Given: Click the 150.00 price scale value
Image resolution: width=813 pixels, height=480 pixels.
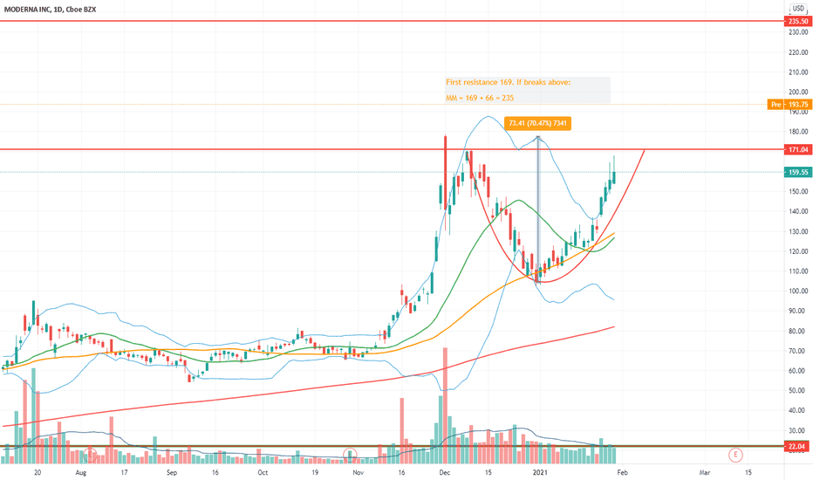Looking at the screenshot, I should click(798, 191).
